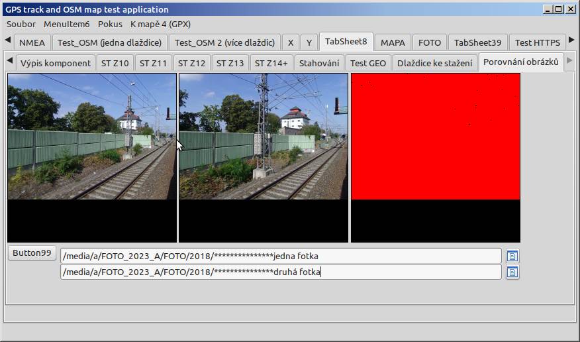The height and width of the screenshot is (342, 580).
Task: Select the X tab
Action: click(x=291, y=42)
